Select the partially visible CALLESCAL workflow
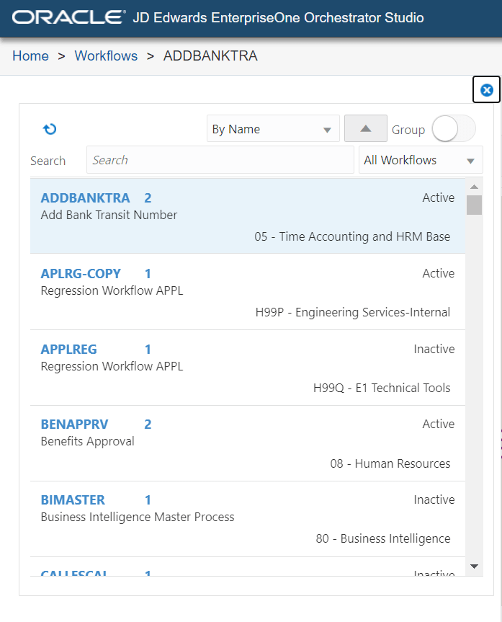This screenshot has width=502, height=622. 74,573
